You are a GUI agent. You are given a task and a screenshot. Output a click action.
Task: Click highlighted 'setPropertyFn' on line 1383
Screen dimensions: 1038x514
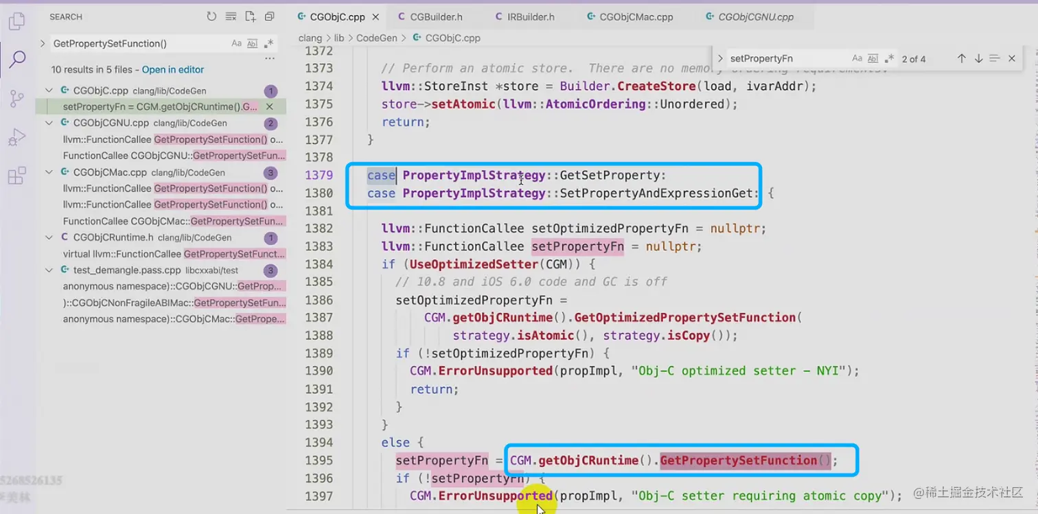click(x=577, y=246)
